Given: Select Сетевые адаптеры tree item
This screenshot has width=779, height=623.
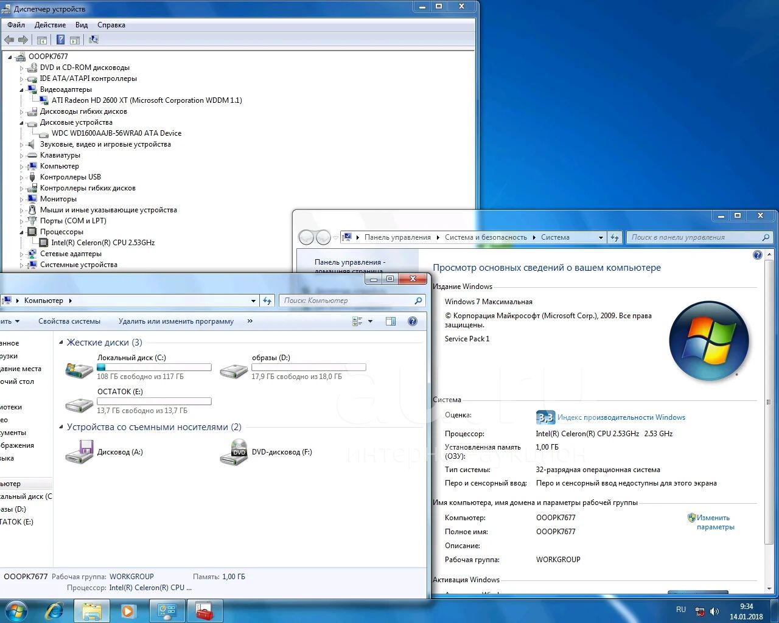Looking at the screenshot, I should point(71,254).
